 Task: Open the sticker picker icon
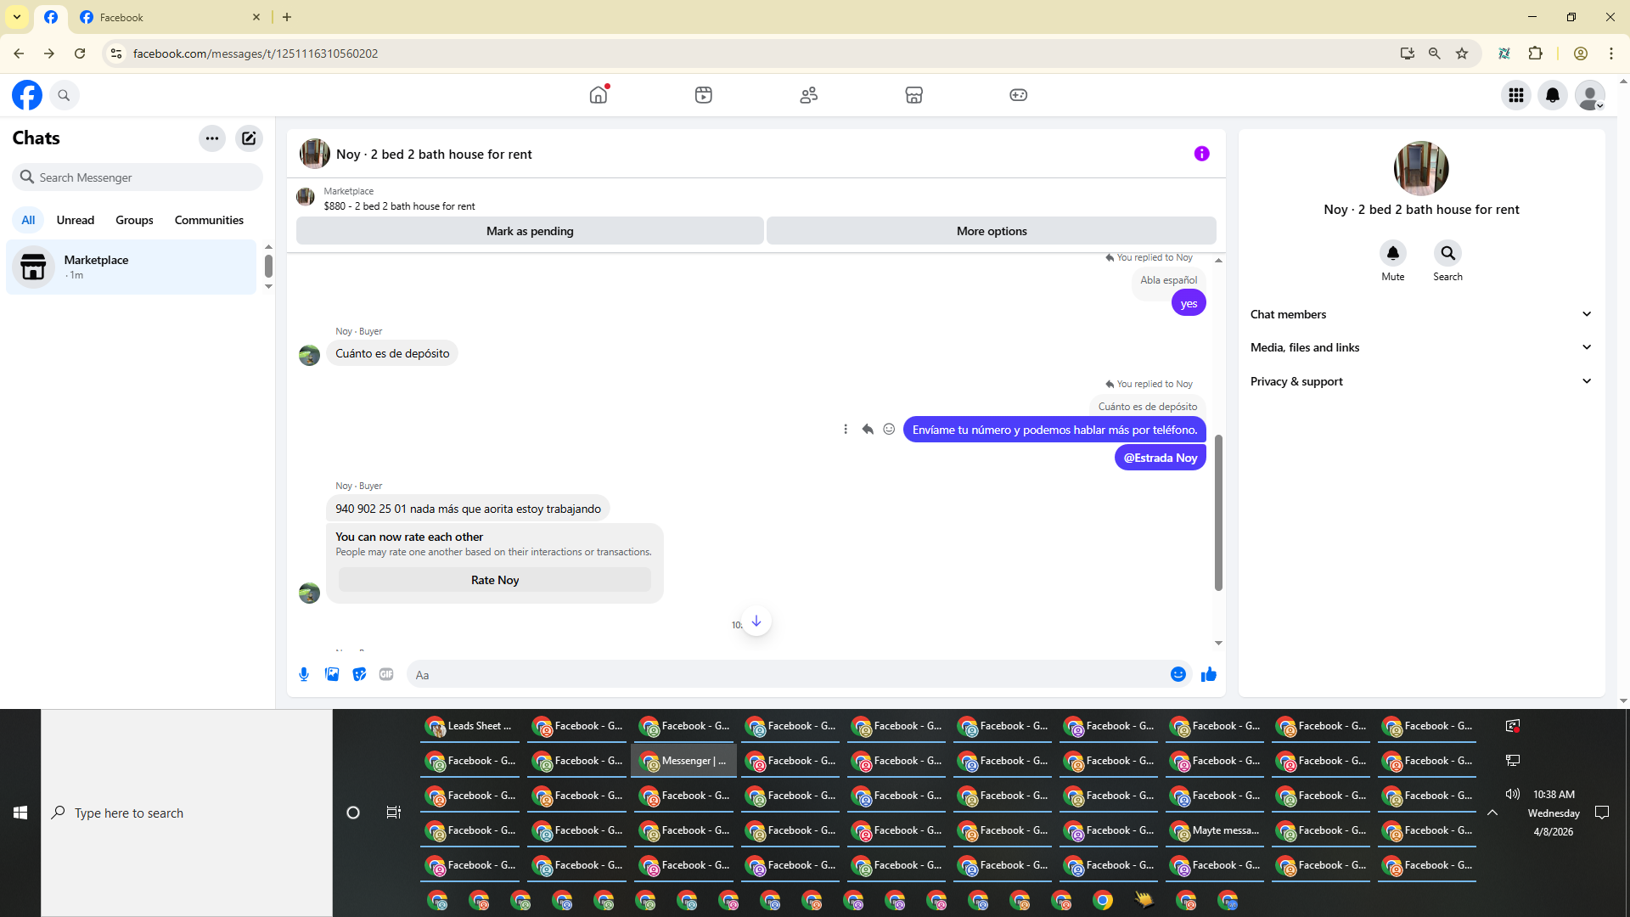click(359, 674)
